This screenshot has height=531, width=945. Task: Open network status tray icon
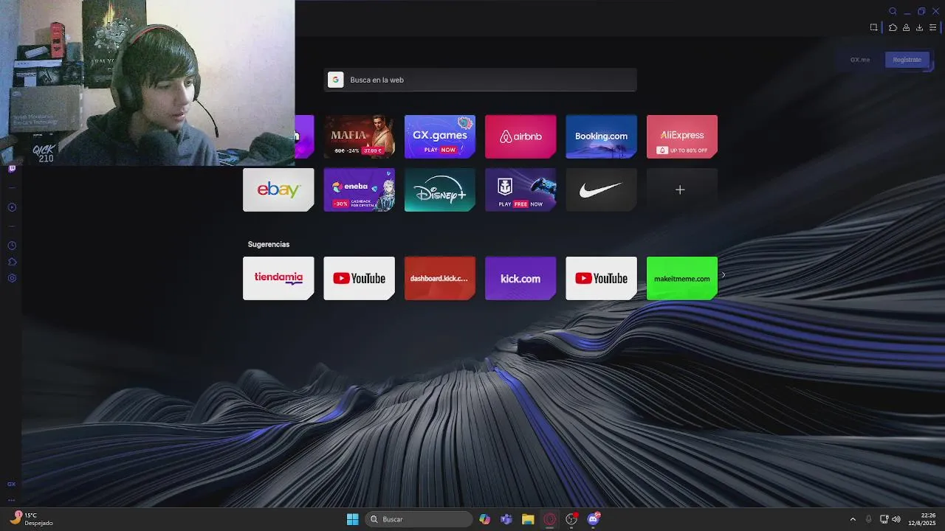884,519
